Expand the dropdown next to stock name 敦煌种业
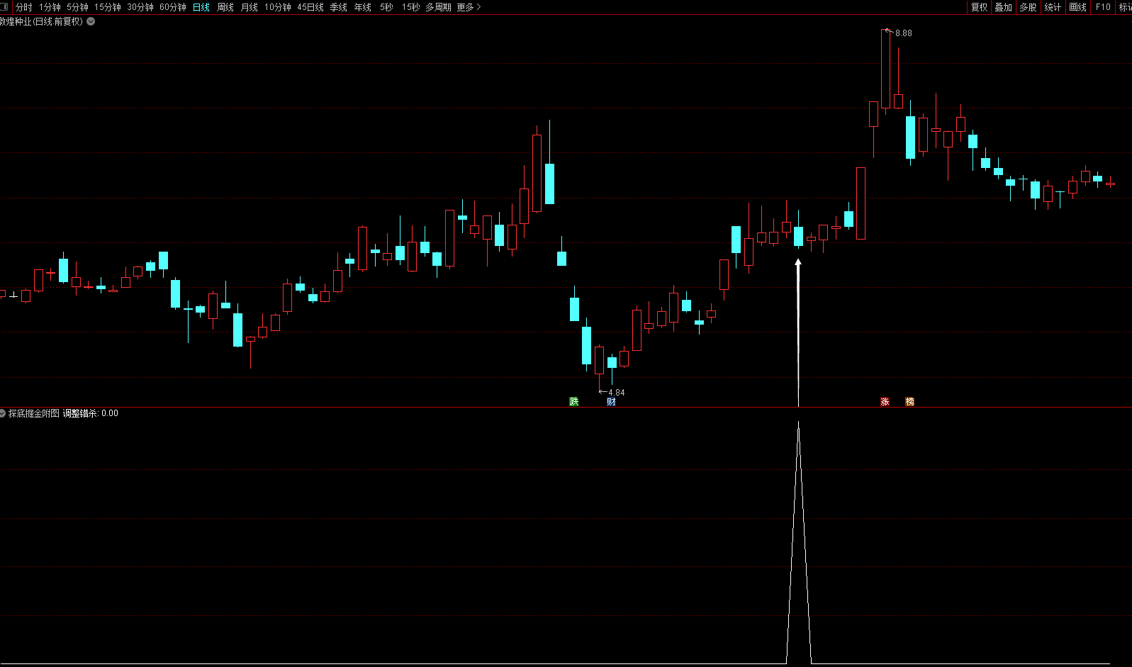 tap(91, 21)
